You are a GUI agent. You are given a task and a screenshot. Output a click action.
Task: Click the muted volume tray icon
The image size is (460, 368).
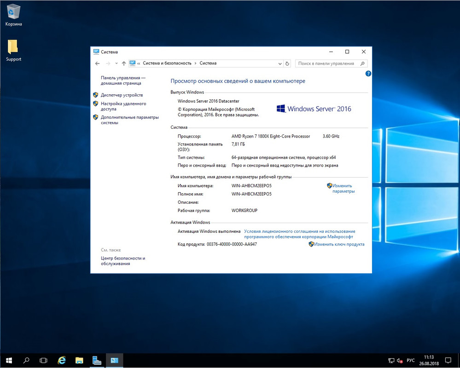pos(400,361)
